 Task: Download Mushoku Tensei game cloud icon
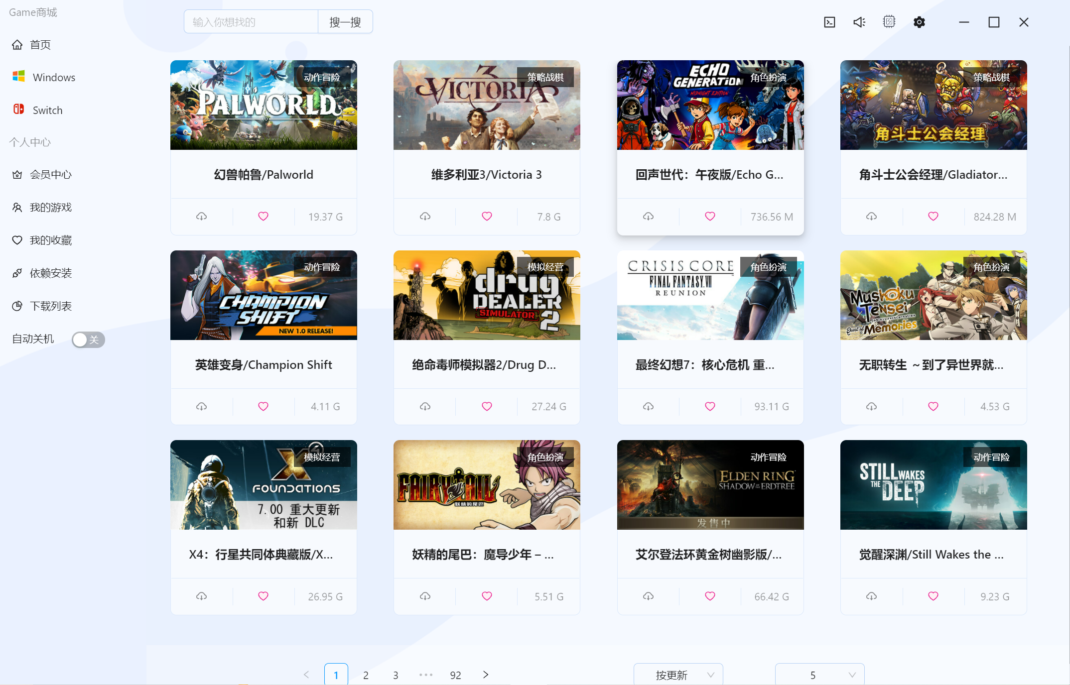tap(871, 407)
